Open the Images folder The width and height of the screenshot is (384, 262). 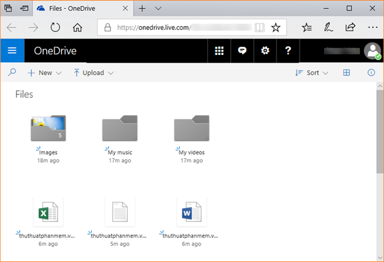tap(48, 128)
